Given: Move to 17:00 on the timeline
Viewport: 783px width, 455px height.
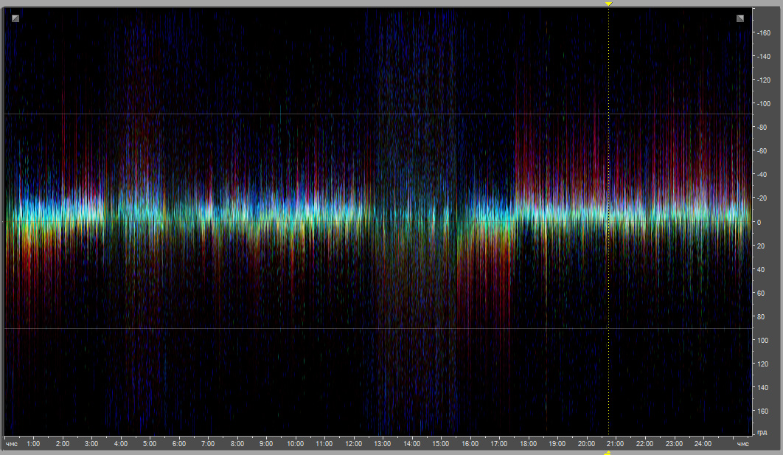Looking at the screenshot, I should pos(499,444).
